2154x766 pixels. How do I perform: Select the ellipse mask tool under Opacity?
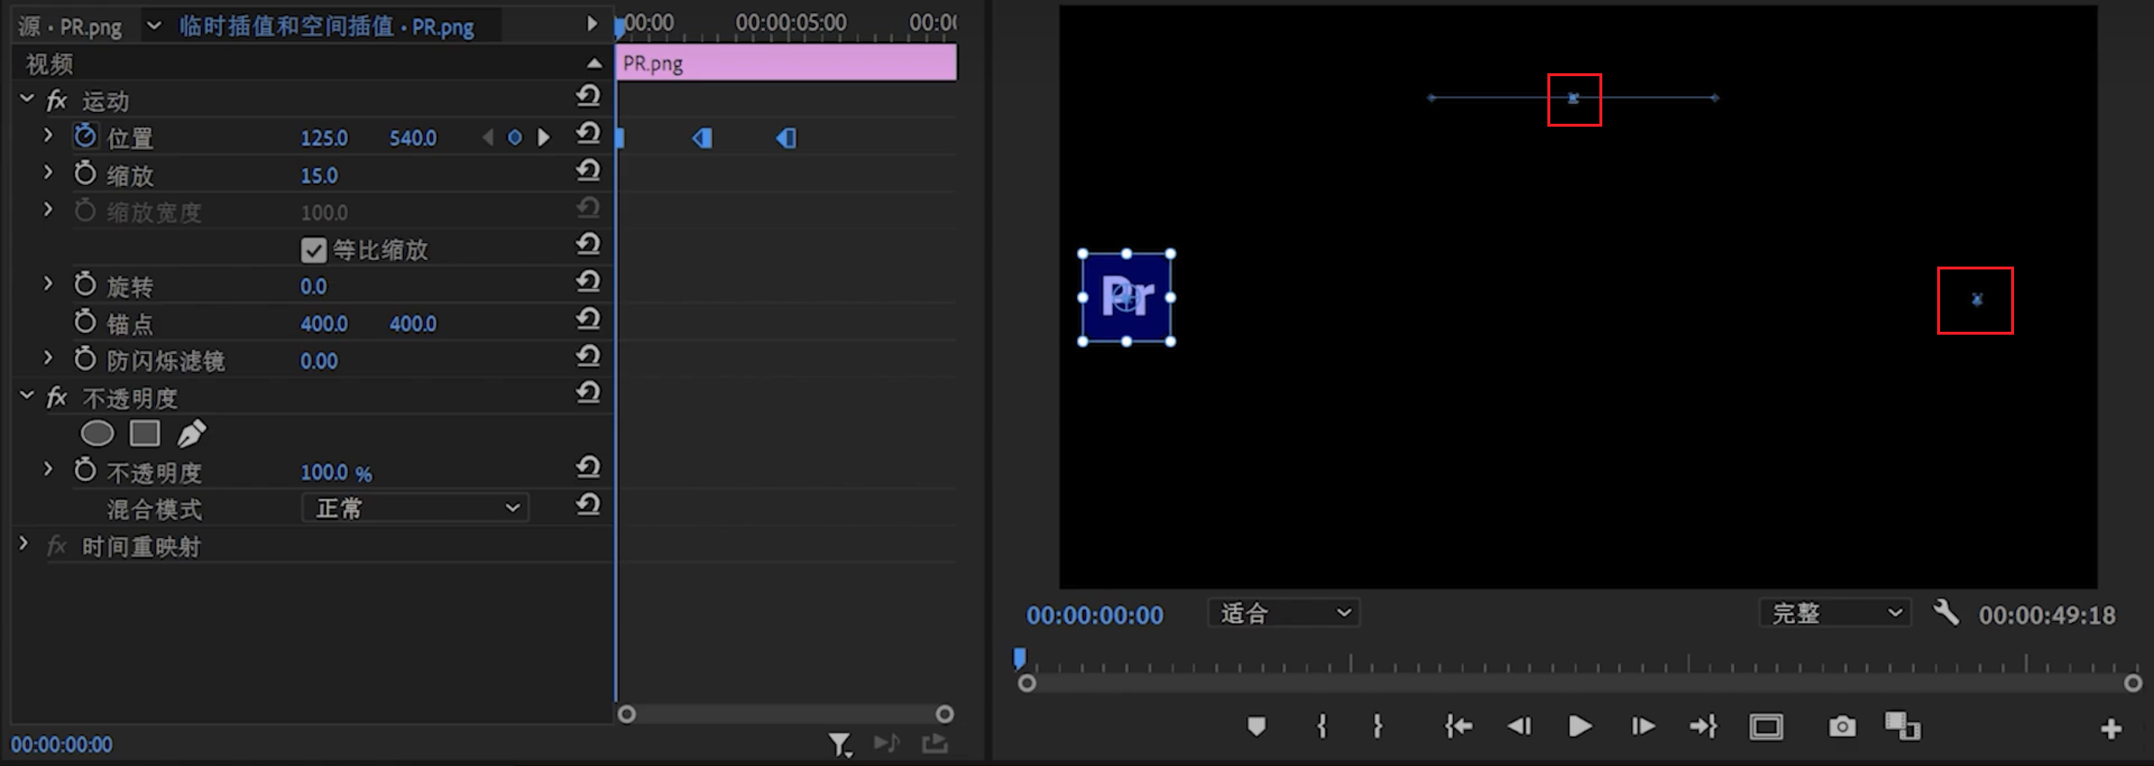click(97, 434)
